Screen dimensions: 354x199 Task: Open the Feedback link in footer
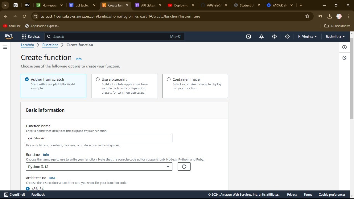[x=38, y=195]
